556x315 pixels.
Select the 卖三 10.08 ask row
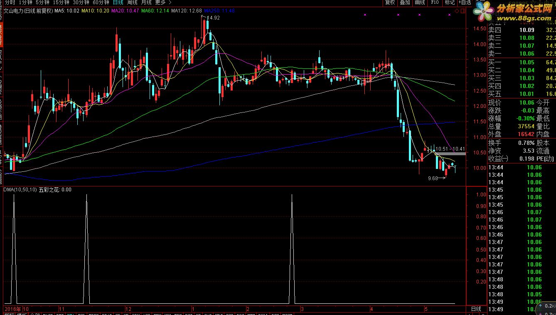pyautogui.click(x=522, y=38)
